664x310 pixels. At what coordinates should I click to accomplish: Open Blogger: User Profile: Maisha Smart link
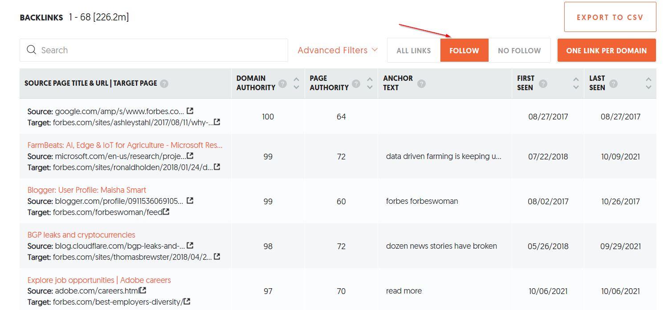[x=87, y=190]
